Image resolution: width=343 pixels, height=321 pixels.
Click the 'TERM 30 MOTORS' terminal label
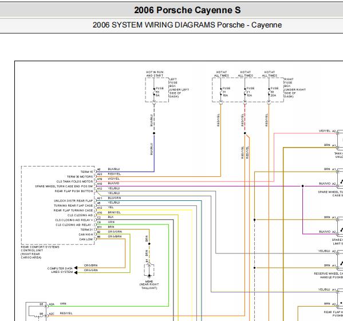80,177
